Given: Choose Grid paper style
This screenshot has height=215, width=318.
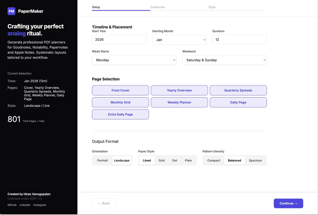Looking at the screenshot, I should click(x=162, y=160).
